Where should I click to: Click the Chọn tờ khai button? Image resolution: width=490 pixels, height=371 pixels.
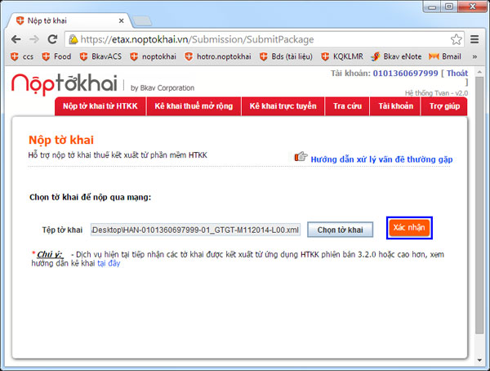[x=340, y=230]
